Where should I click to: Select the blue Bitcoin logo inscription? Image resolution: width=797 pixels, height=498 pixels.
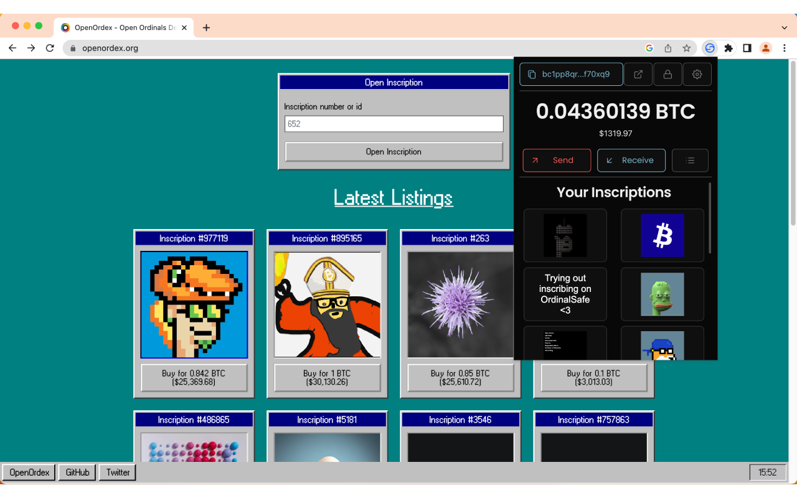[663, 235]
